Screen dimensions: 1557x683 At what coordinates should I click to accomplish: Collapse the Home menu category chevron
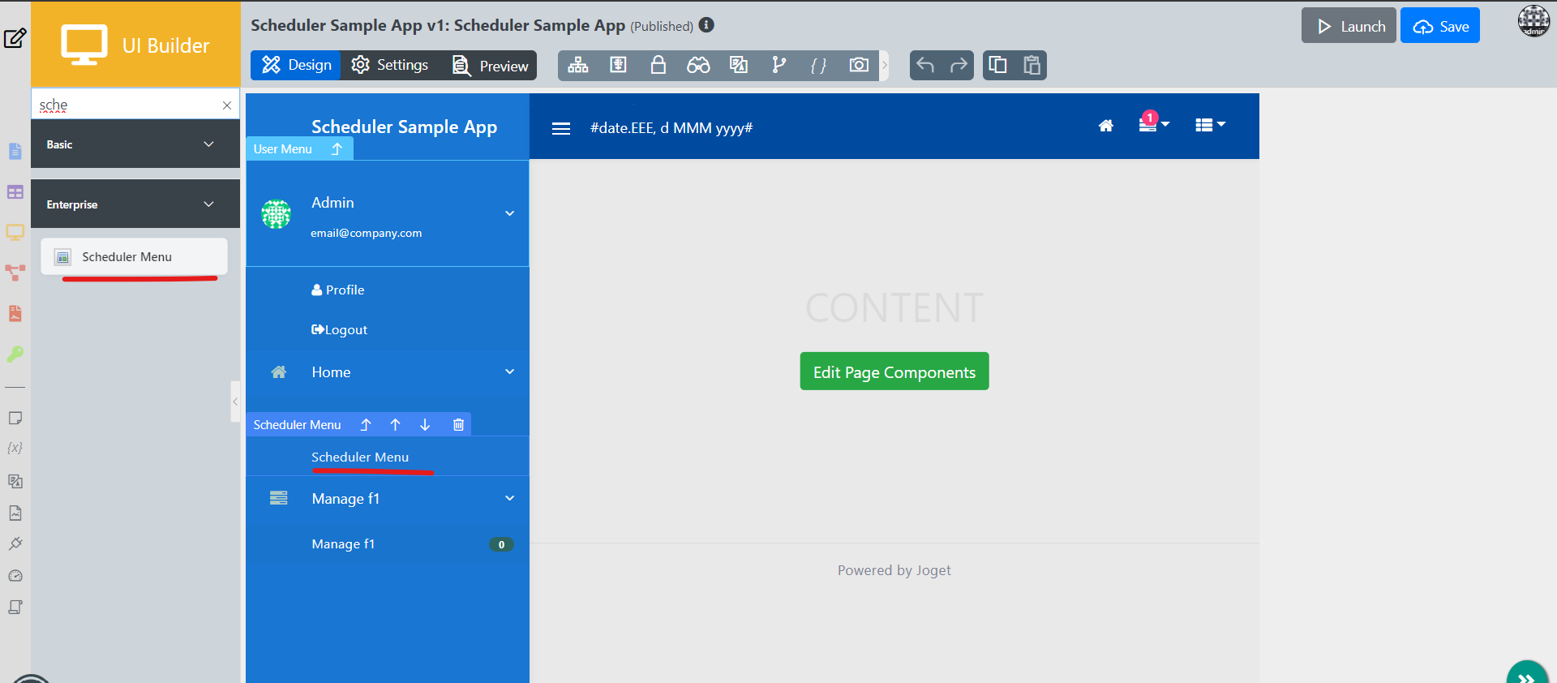pos(510,372)
